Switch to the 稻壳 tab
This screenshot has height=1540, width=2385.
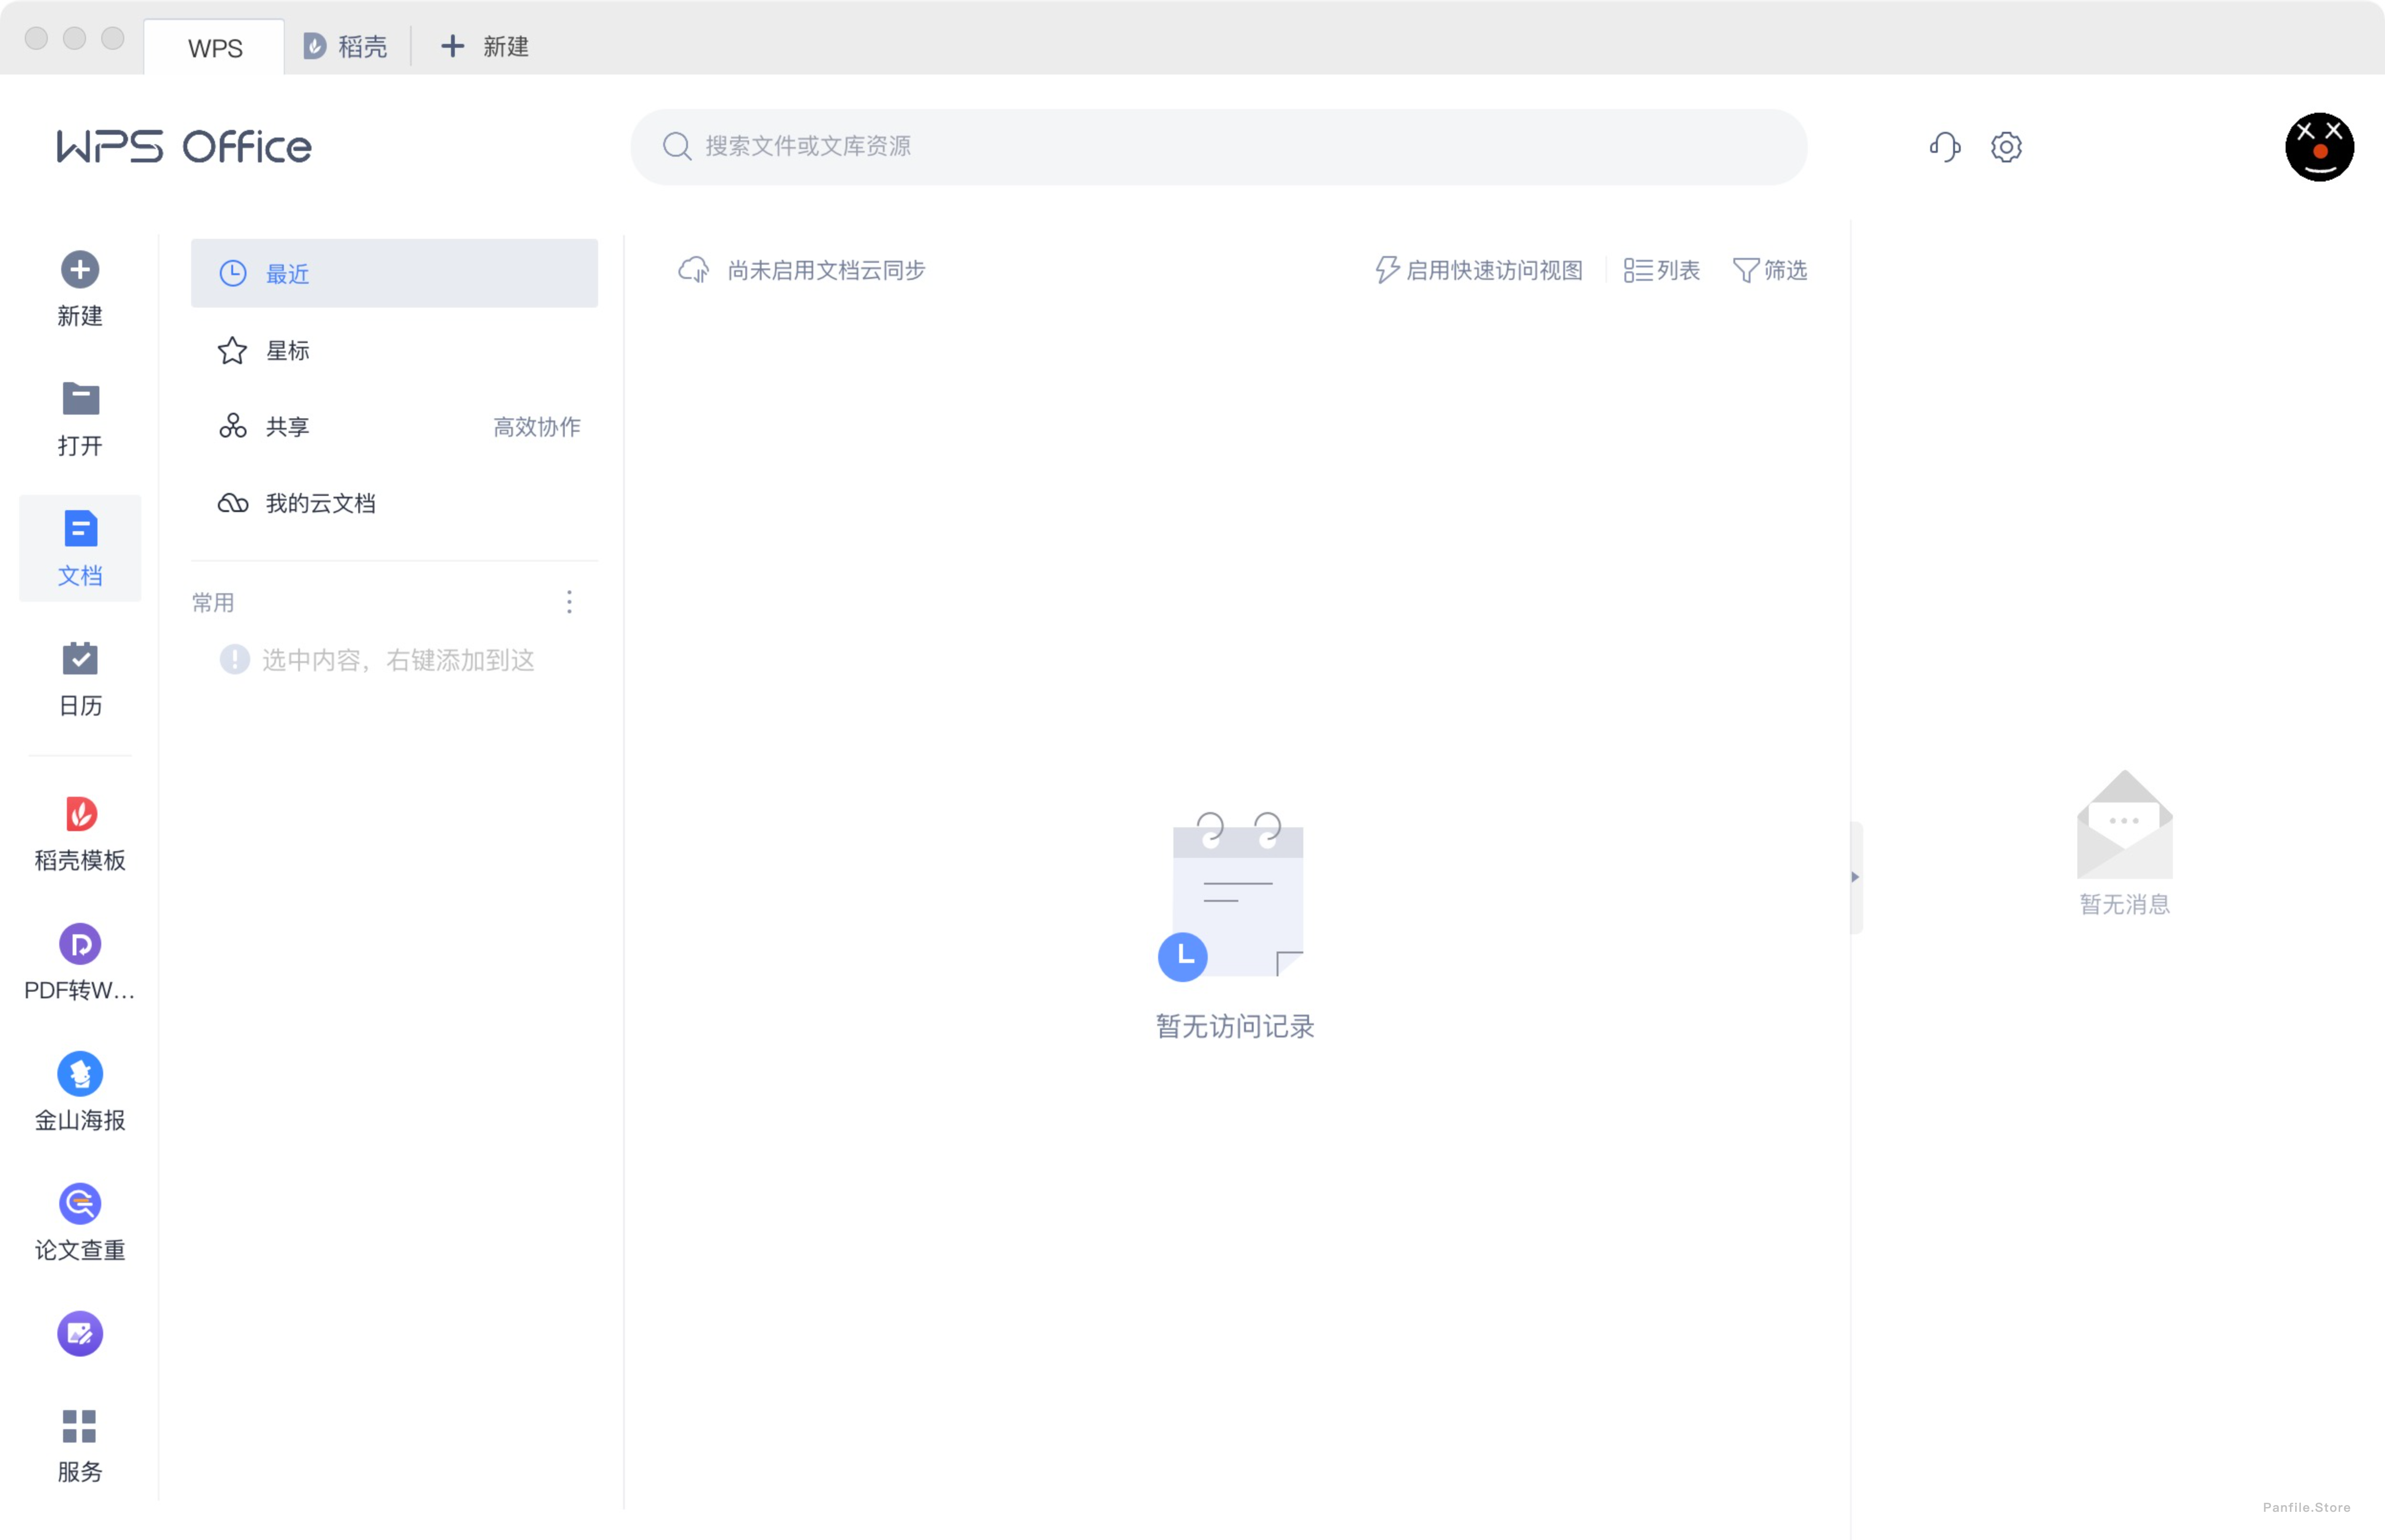(346, 46)
